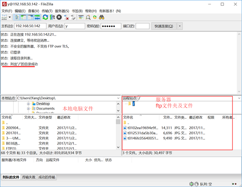Open the 有新版本! (N) menu

tap(110, 11)
